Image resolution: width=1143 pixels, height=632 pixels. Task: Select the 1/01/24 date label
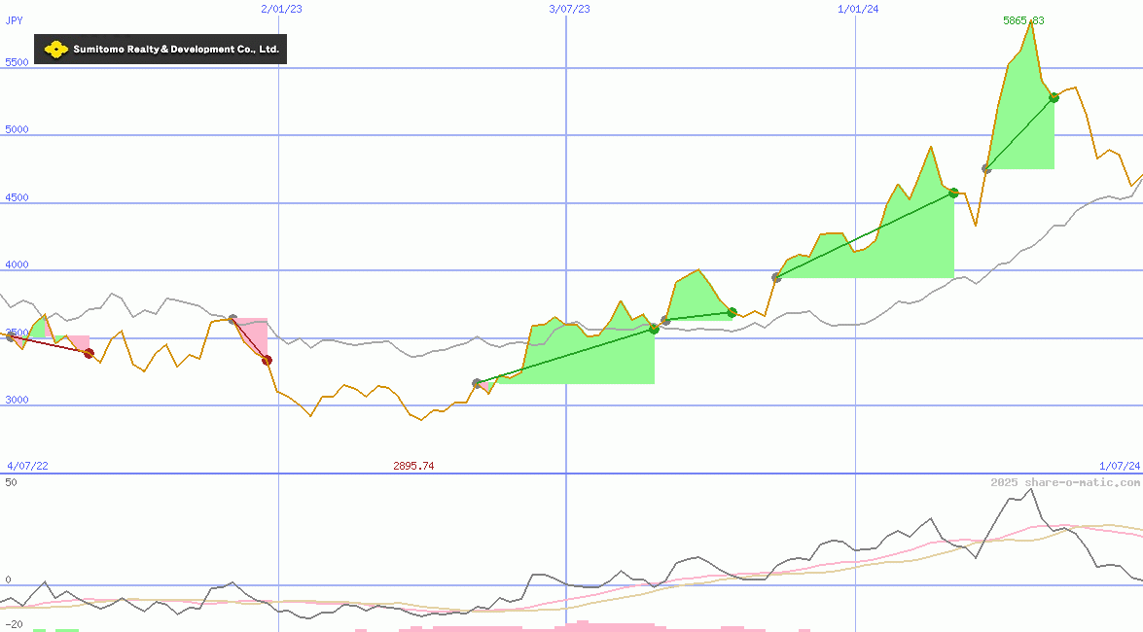pyautogui.click(x=858, y=9)
